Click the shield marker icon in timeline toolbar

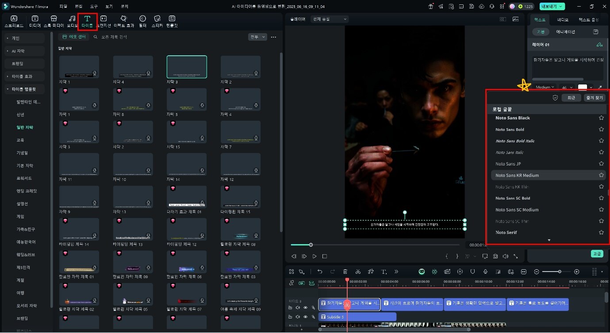point(472,272)
